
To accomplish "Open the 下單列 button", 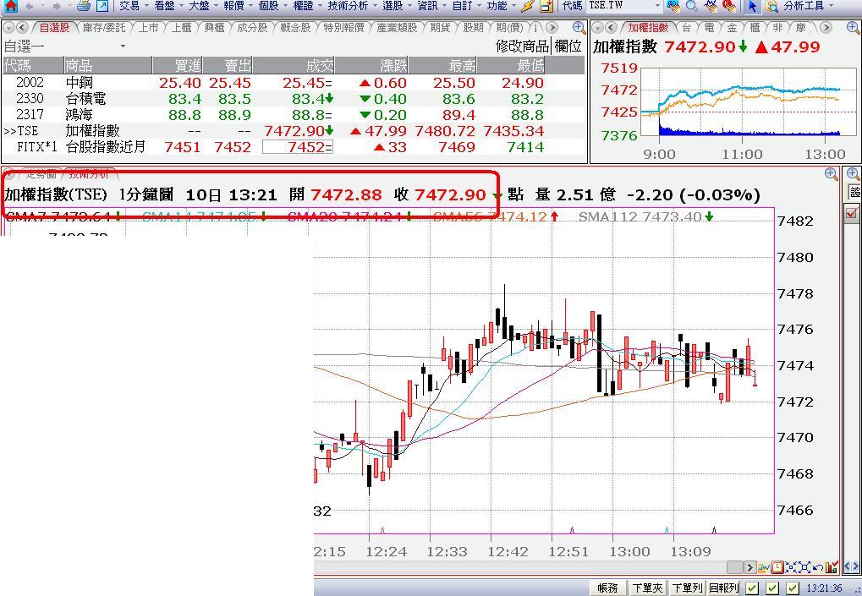I will pyautogui.click(x=687, y=588).
